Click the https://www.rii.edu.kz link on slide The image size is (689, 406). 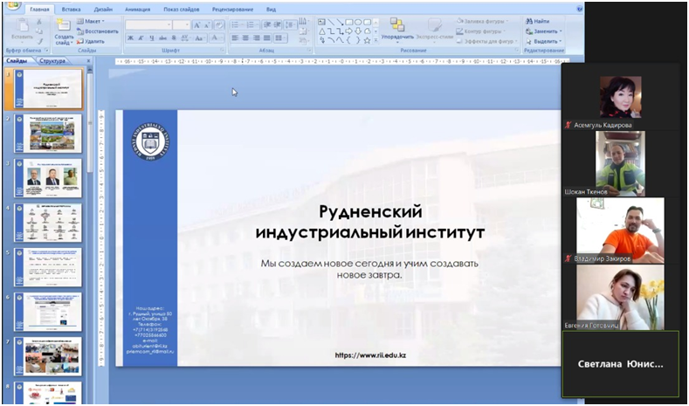coord(370,355)
